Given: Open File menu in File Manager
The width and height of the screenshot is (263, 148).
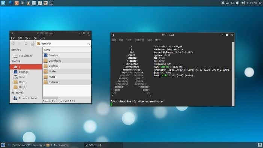Looking at the screenshot, I should click(13, 38).
